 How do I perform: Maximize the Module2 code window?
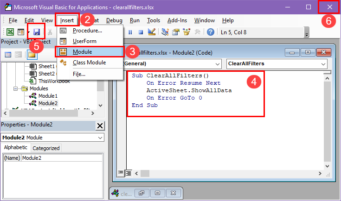coord(308,52)
